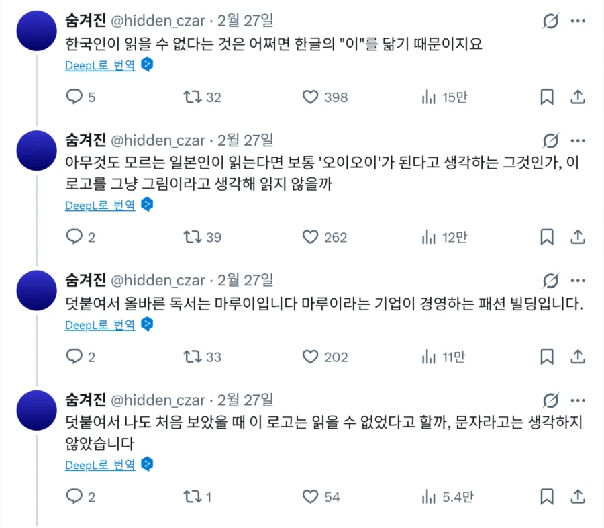This screenshot has height=528, width=604.
Task: Translate the first tweet with DeepL
Action: [x=99, y=65]
